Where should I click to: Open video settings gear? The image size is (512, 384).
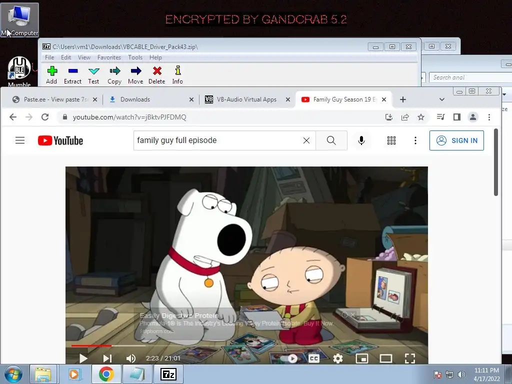click(338, 358)
